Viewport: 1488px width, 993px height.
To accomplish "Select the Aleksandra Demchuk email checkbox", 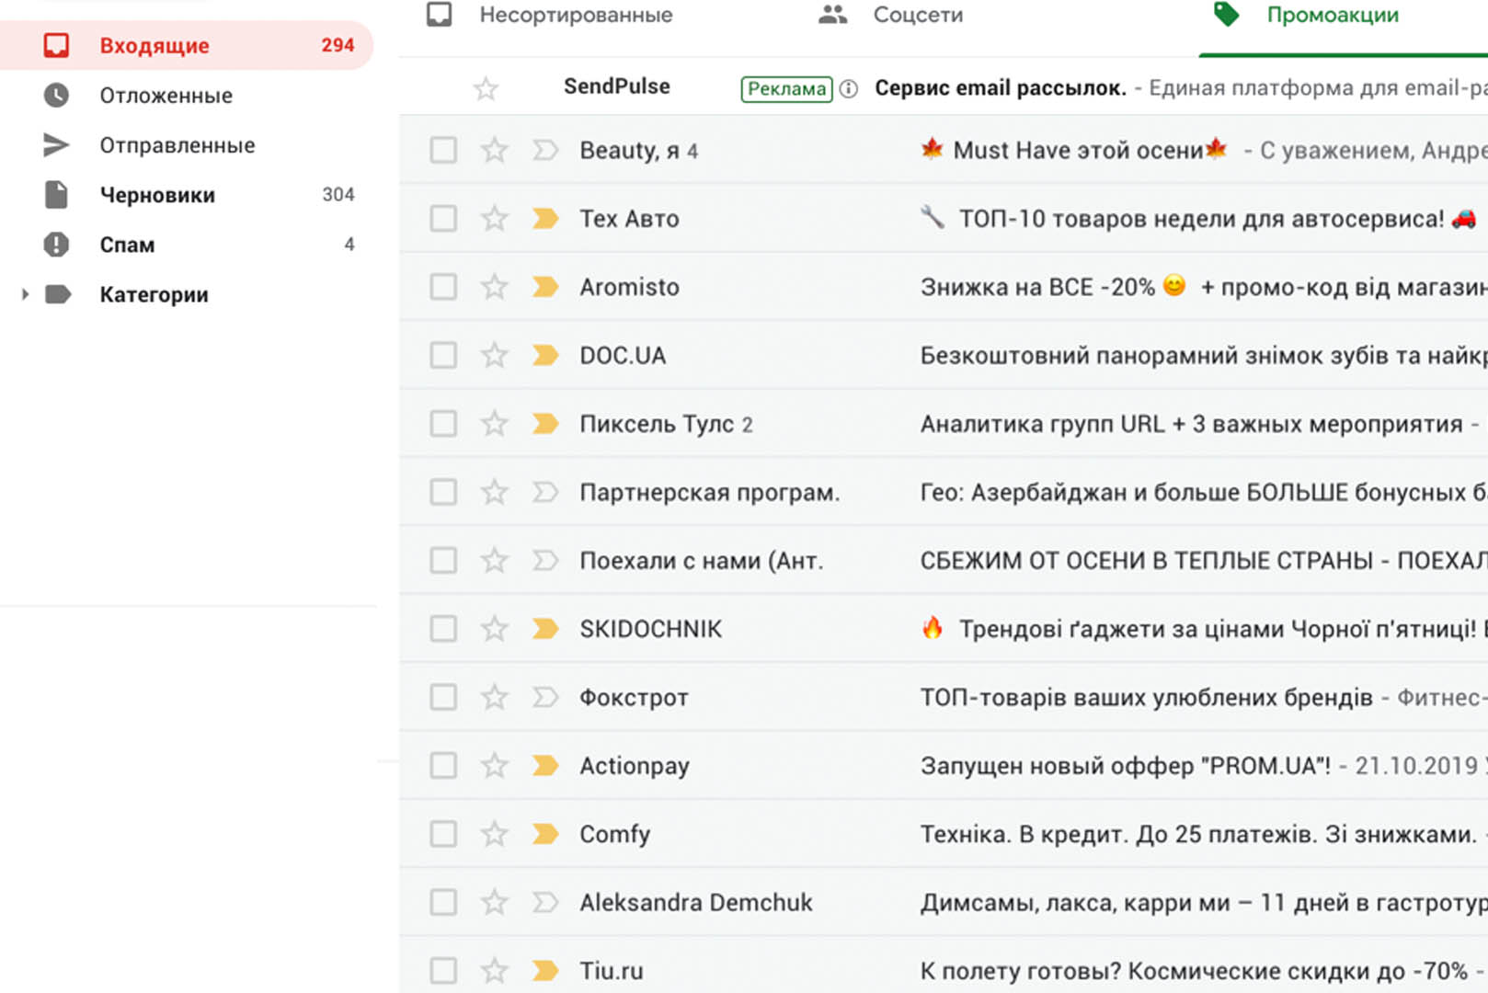I will 443,902.
